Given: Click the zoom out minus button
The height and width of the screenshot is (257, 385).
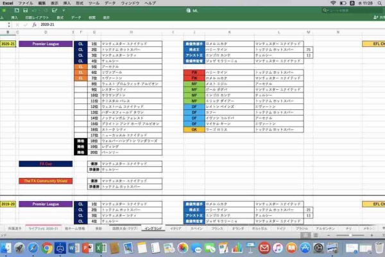Looking at the screenshot, I should (x=329, y=235).
